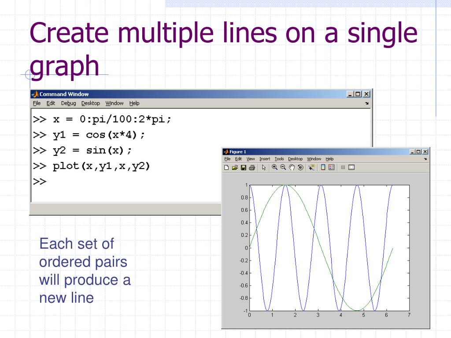Viewport: 451px width, 338px height.
Task: Open Edit menu in Figure 1 window
Action: coord(238,159)
